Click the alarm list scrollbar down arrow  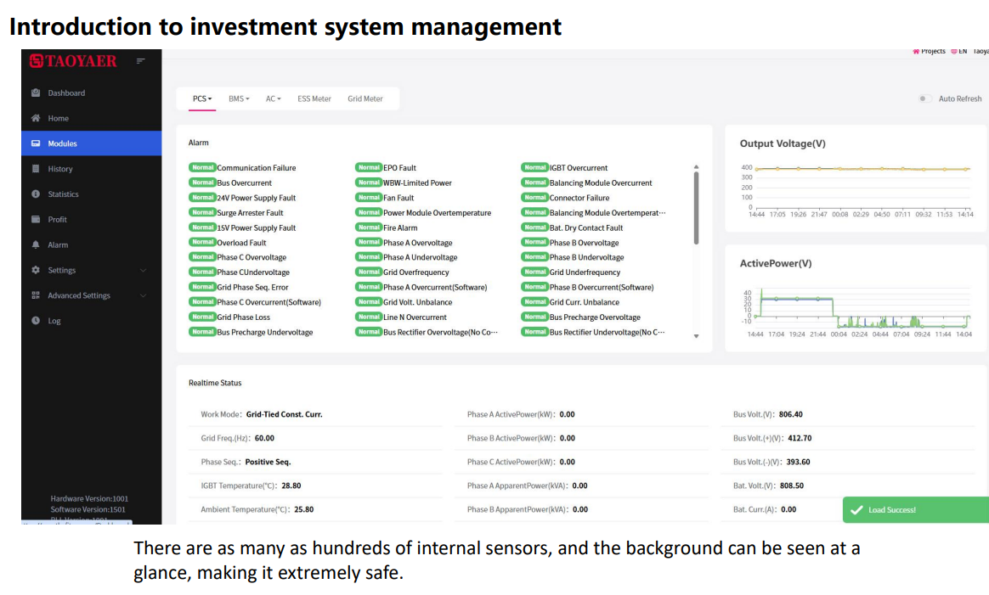(696, 336)
